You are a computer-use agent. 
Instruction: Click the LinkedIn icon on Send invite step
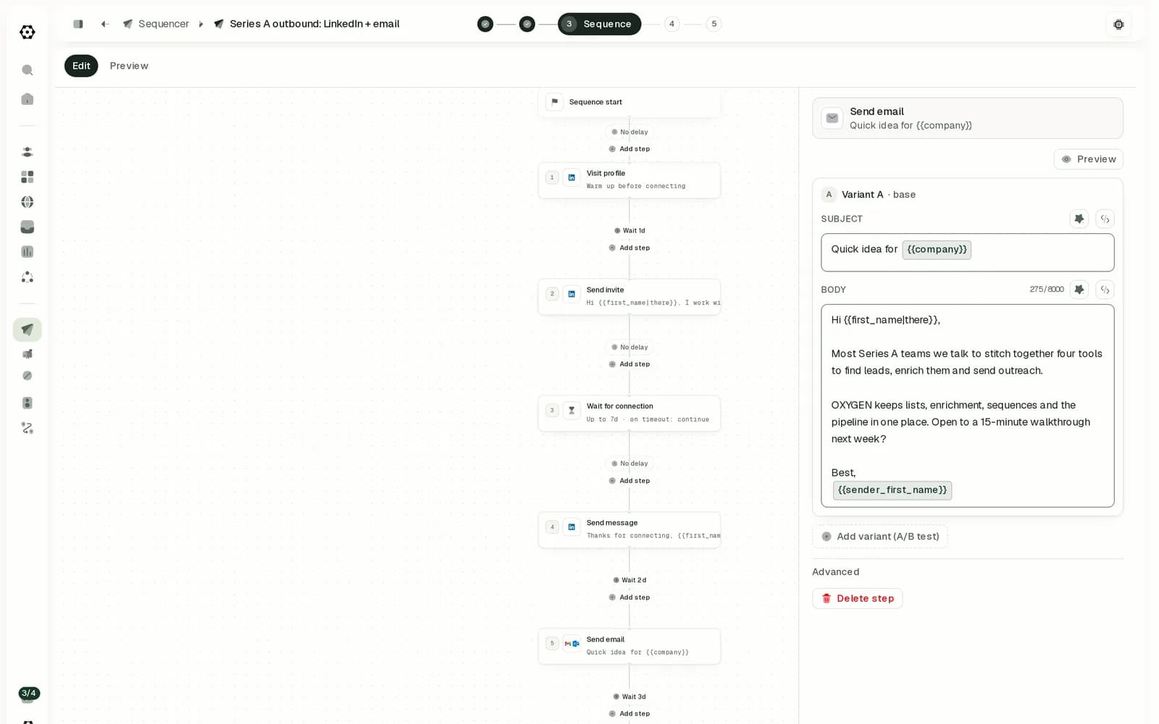tap(572, 294)
